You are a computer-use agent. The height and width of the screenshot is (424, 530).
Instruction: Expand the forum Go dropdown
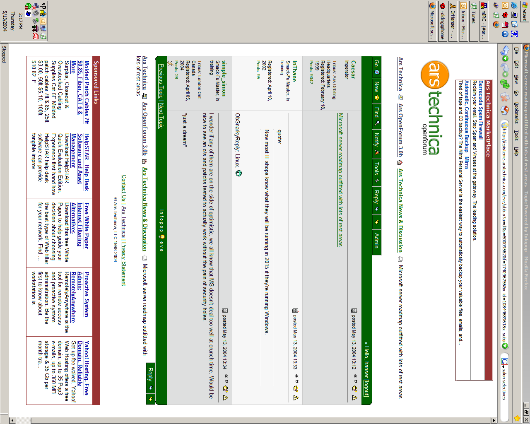coord(376,67)
